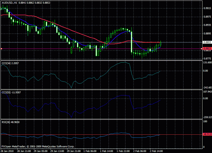Click the 1 Feb 06:00 time label

pyautogui.click(x=90, y=151)
